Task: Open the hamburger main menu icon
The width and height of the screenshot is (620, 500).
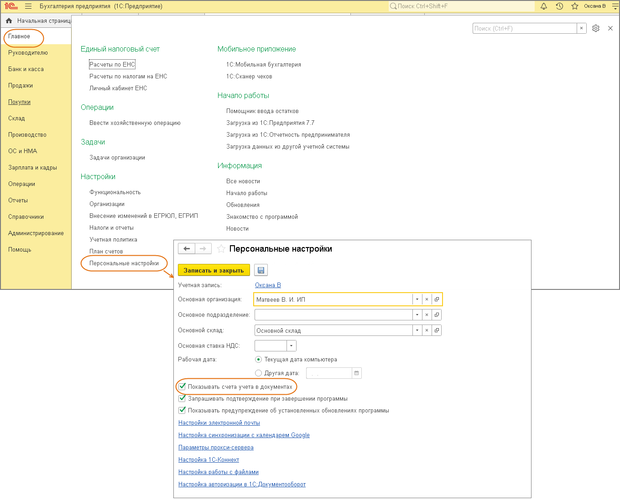Action: coord(28,6)
